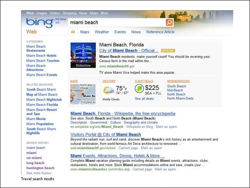Open the top Maps menu item

point(94,13)
